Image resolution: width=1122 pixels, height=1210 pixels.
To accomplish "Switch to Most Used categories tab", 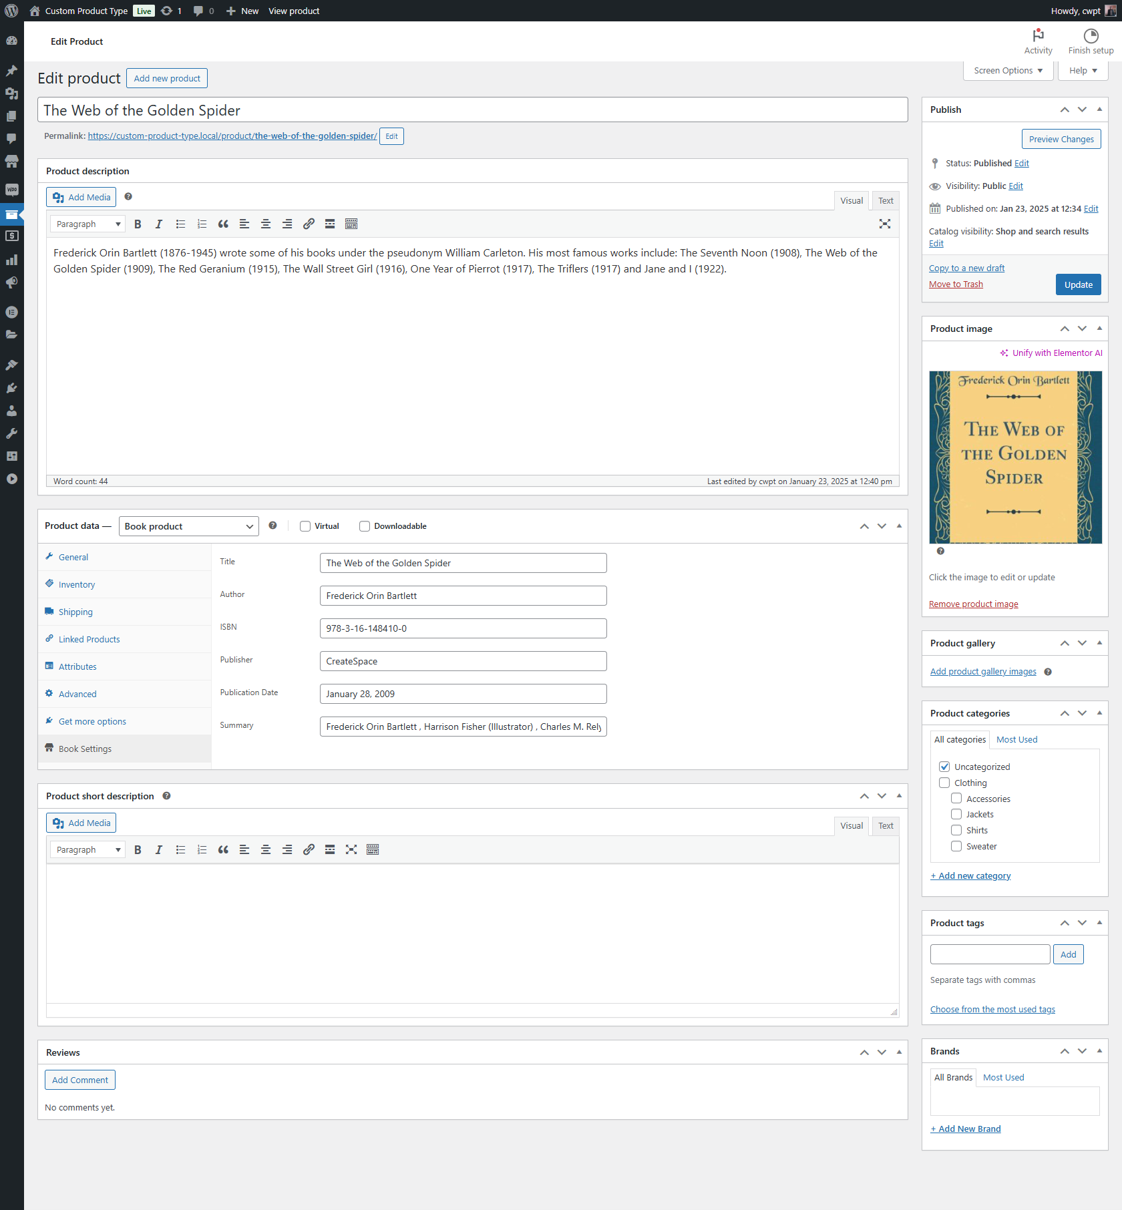I will point(1016,740).
